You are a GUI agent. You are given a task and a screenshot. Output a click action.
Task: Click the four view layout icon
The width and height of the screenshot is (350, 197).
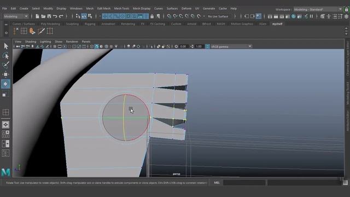coord(6,134)
